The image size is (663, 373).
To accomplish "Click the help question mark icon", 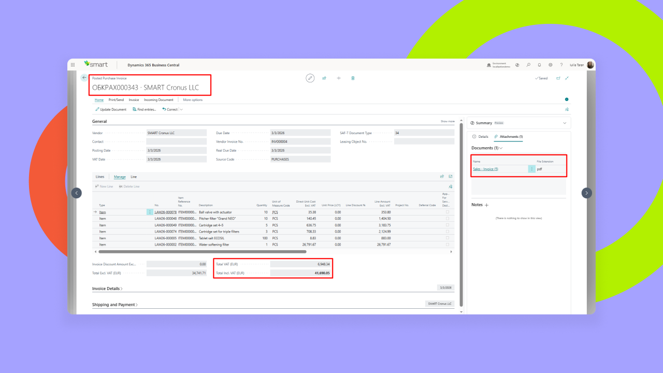I will point(561,65).
